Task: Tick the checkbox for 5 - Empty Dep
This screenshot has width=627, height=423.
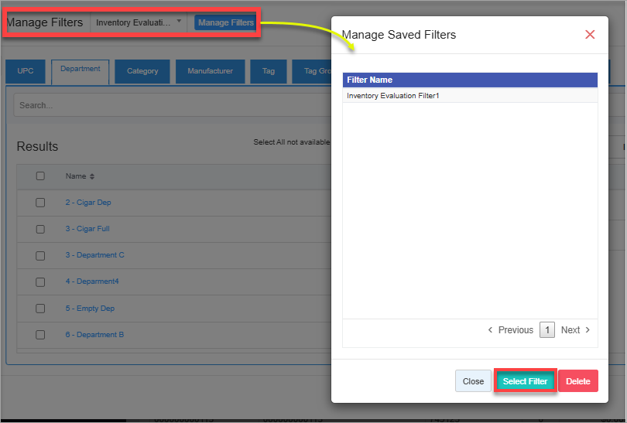Action: (x=40, y=309)
